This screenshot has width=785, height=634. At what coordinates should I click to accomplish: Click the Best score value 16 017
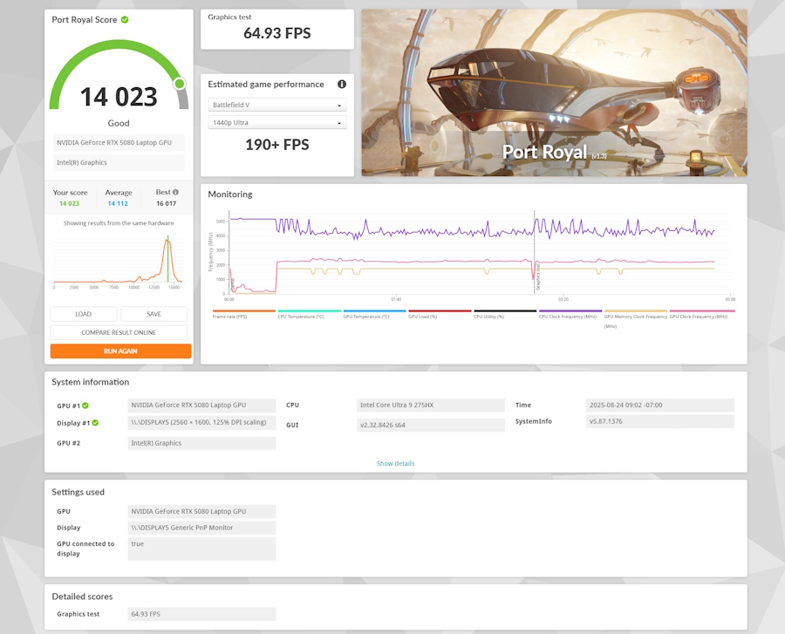click(167, 204)
